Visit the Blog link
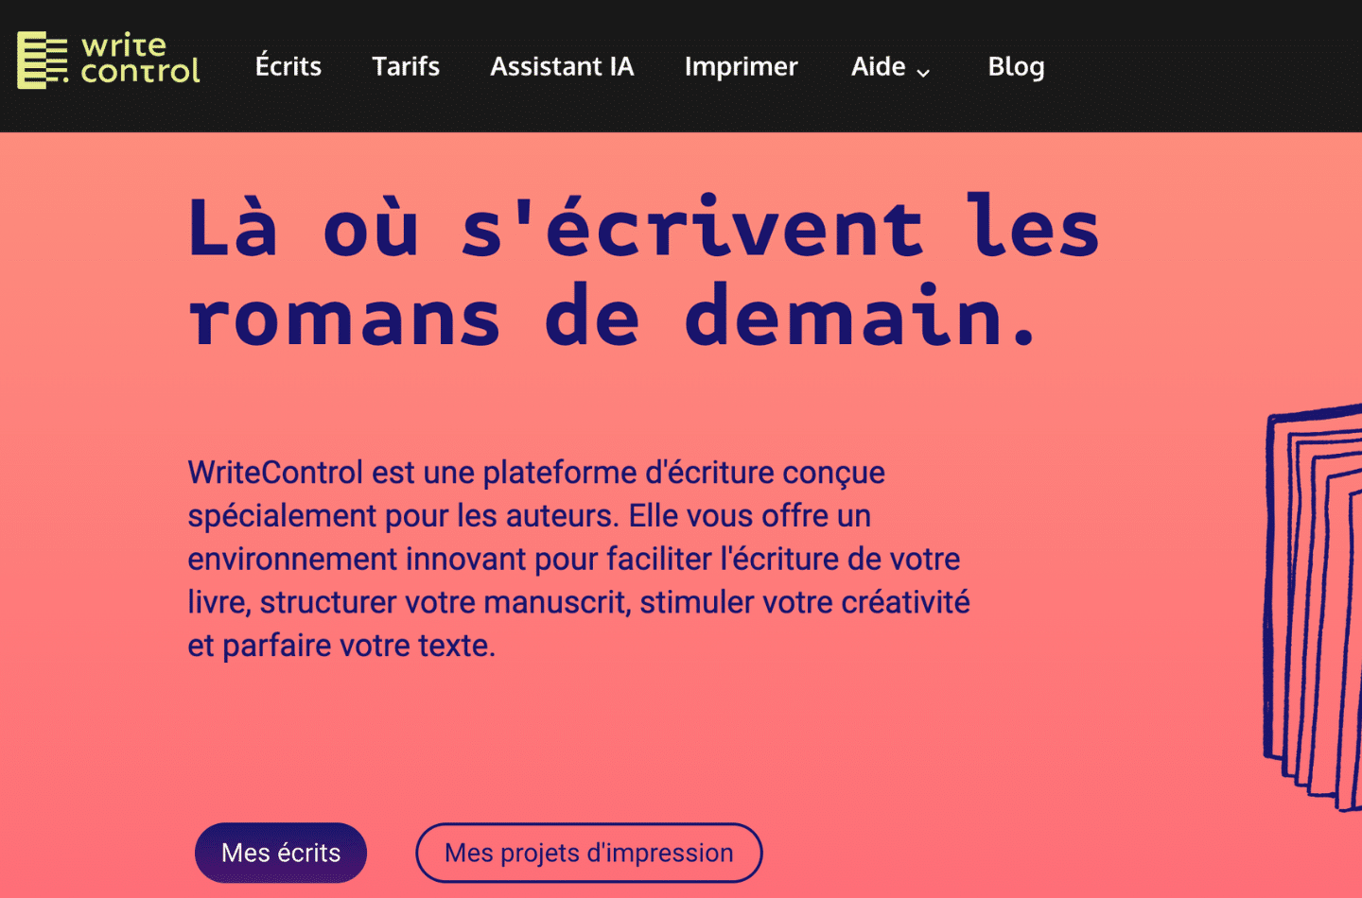 point(1016,66)
